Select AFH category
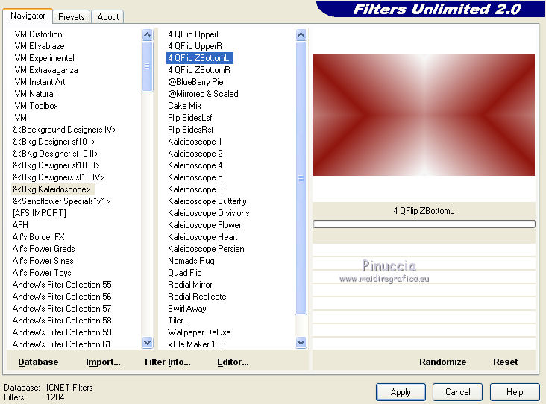The image size is (546, 404). tap(20, 225)
